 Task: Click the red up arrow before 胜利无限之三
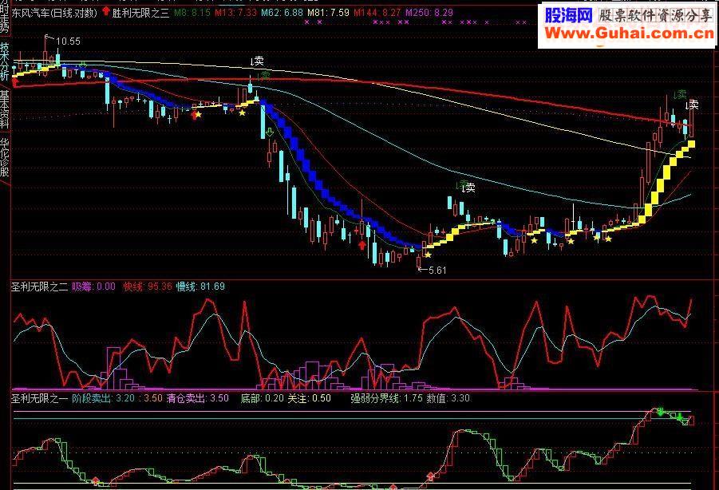click(x=106, y=11)
